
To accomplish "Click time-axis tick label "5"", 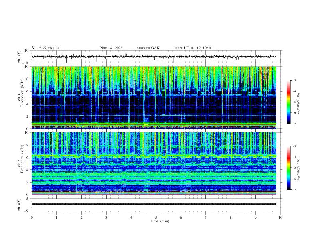I will (x=156, y=218).
